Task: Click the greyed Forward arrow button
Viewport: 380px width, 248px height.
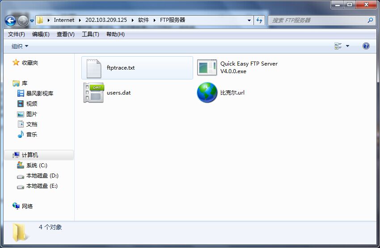Action: point(23,21)
